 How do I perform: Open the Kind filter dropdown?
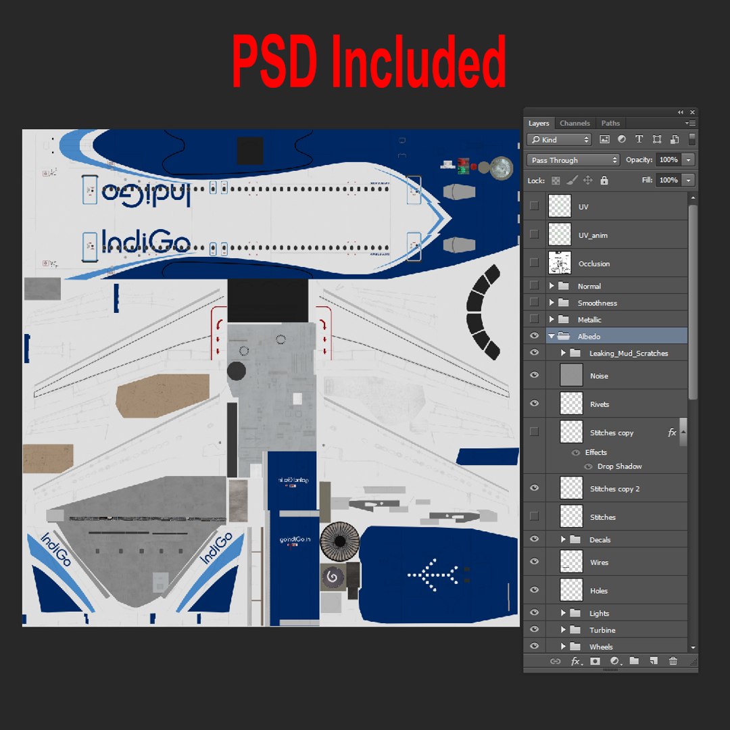[560, 139]
